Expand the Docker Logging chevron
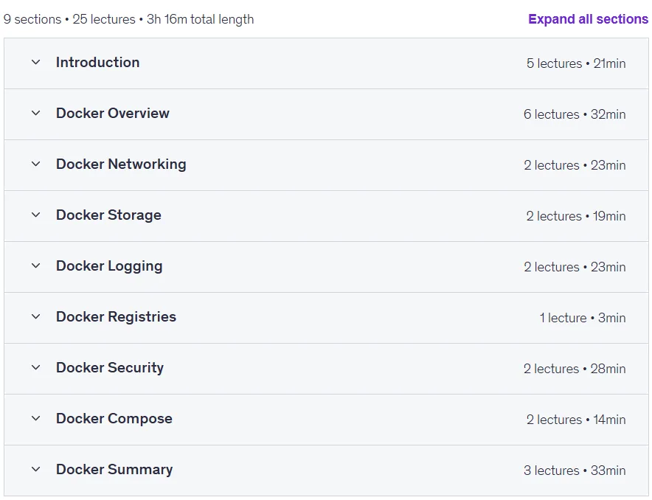Screen dimensions: 652x500 pos(35,265)
